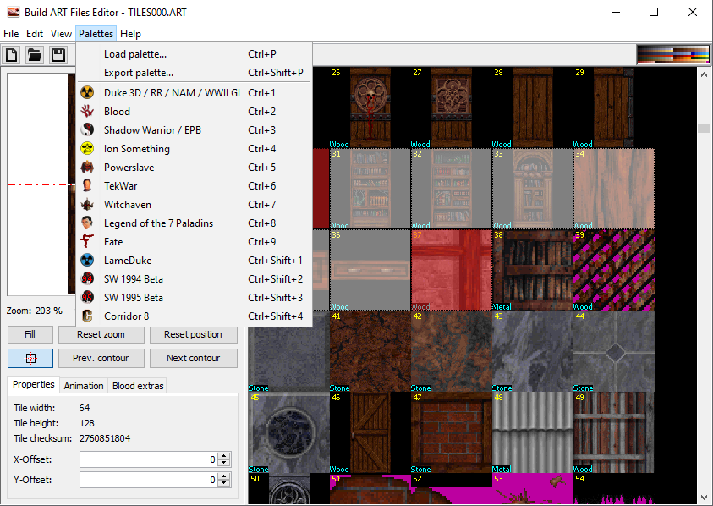The width and height of the screenshot is (713, 506).
Task: Switch to the Blood extras tab
Action: pos(138,386)
